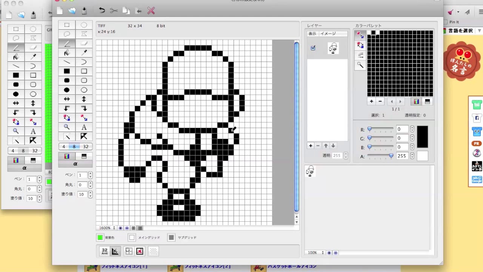Click the white メイングリッド color swatch
Image resolution: width=483 pixels, height=272 pixels.
(x=132, y=238)
